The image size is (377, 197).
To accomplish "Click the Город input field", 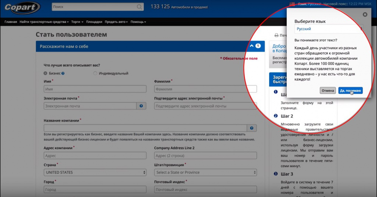I will [95, 189].
